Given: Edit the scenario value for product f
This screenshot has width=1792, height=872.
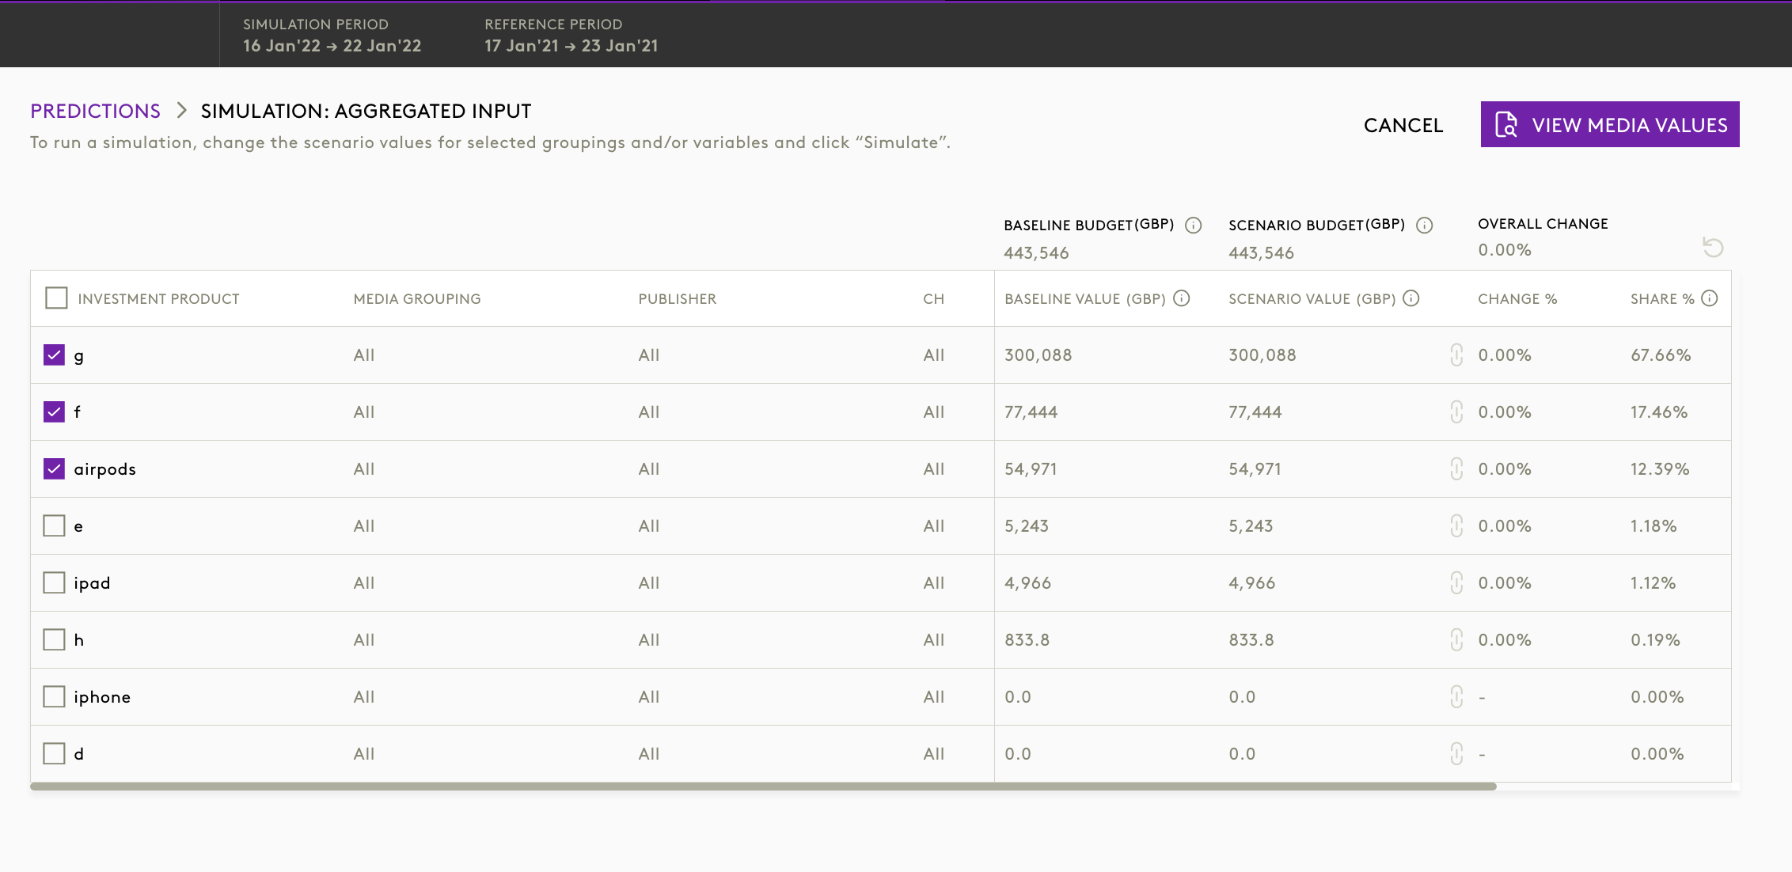Looking at the screenshot, I should coord(1255,412).
